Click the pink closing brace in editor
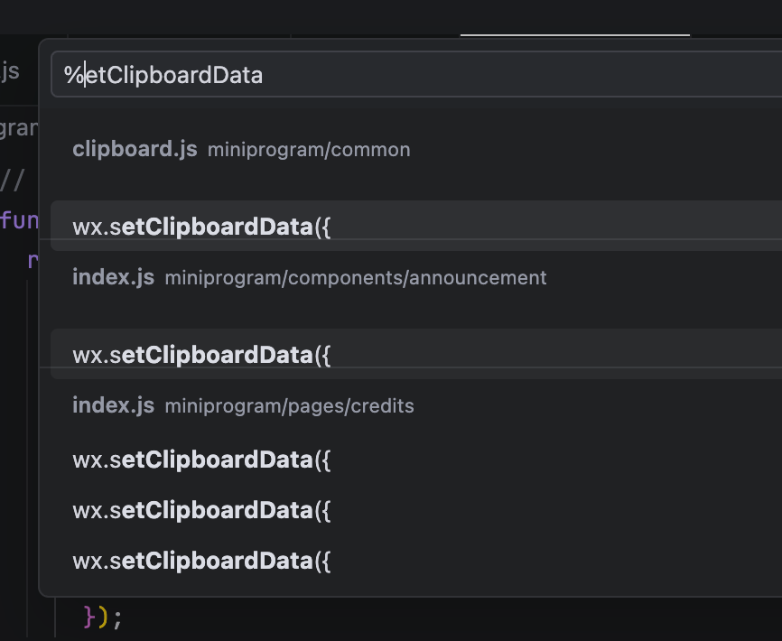This screenshot has width=782, height=641. (89, 618)
